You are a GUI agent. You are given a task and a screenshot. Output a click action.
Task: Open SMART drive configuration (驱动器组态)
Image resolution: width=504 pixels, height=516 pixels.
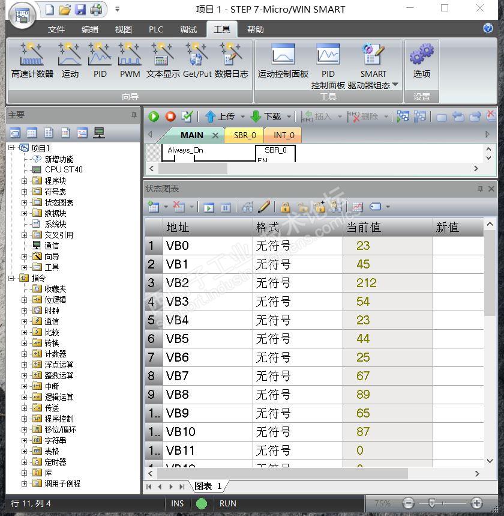coord(373,66)
